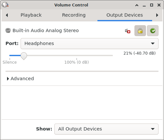164x140 pixels.
Task: Switch to the Recording tab
Action: coord(74,15)
